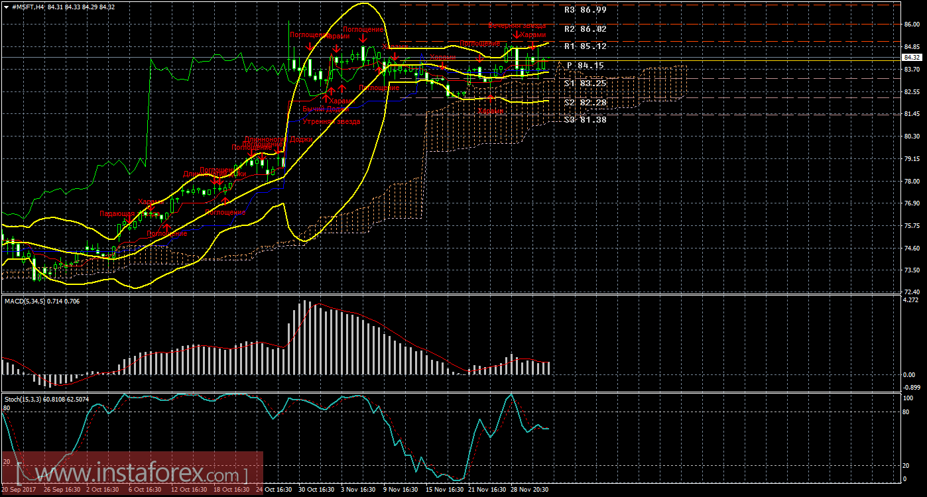
Task: Select the S2 82.28 support label
Action: point(585,103)
